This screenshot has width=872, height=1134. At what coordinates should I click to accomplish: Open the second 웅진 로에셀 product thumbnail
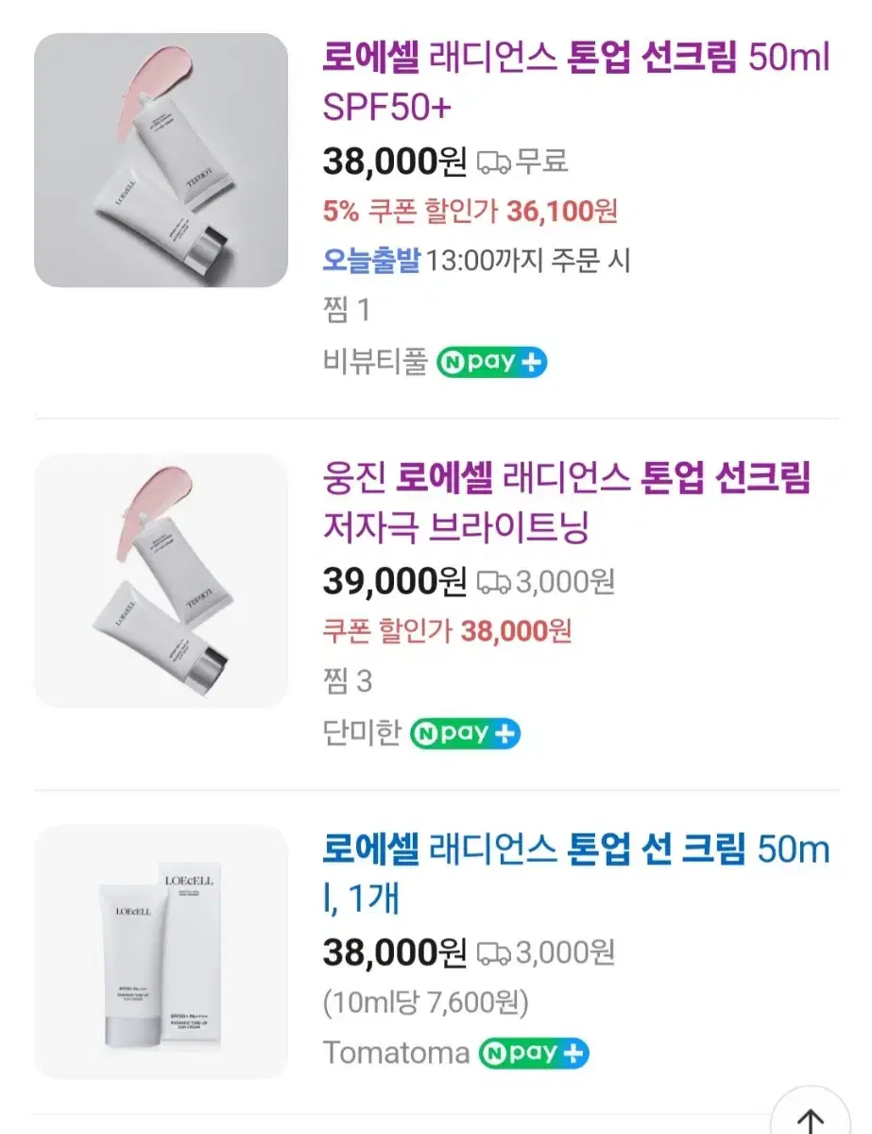[162, 580]
